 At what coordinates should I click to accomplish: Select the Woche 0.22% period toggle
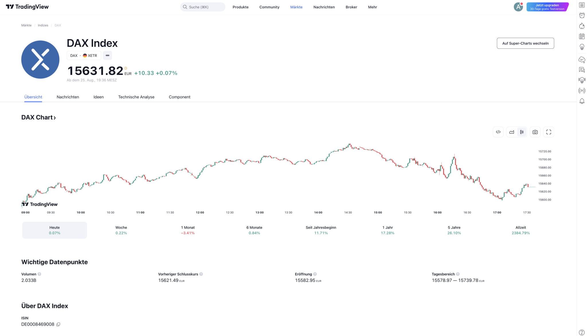(121, 230)
